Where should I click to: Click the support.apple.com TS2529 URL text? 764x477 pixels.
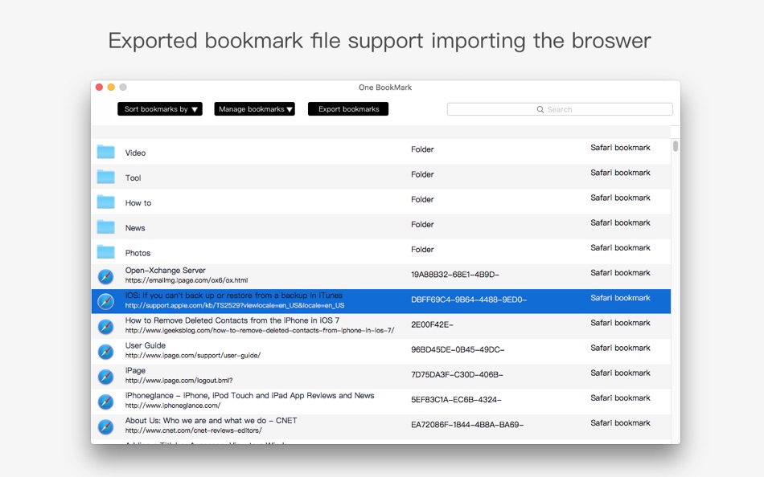(x=235, y=306)
